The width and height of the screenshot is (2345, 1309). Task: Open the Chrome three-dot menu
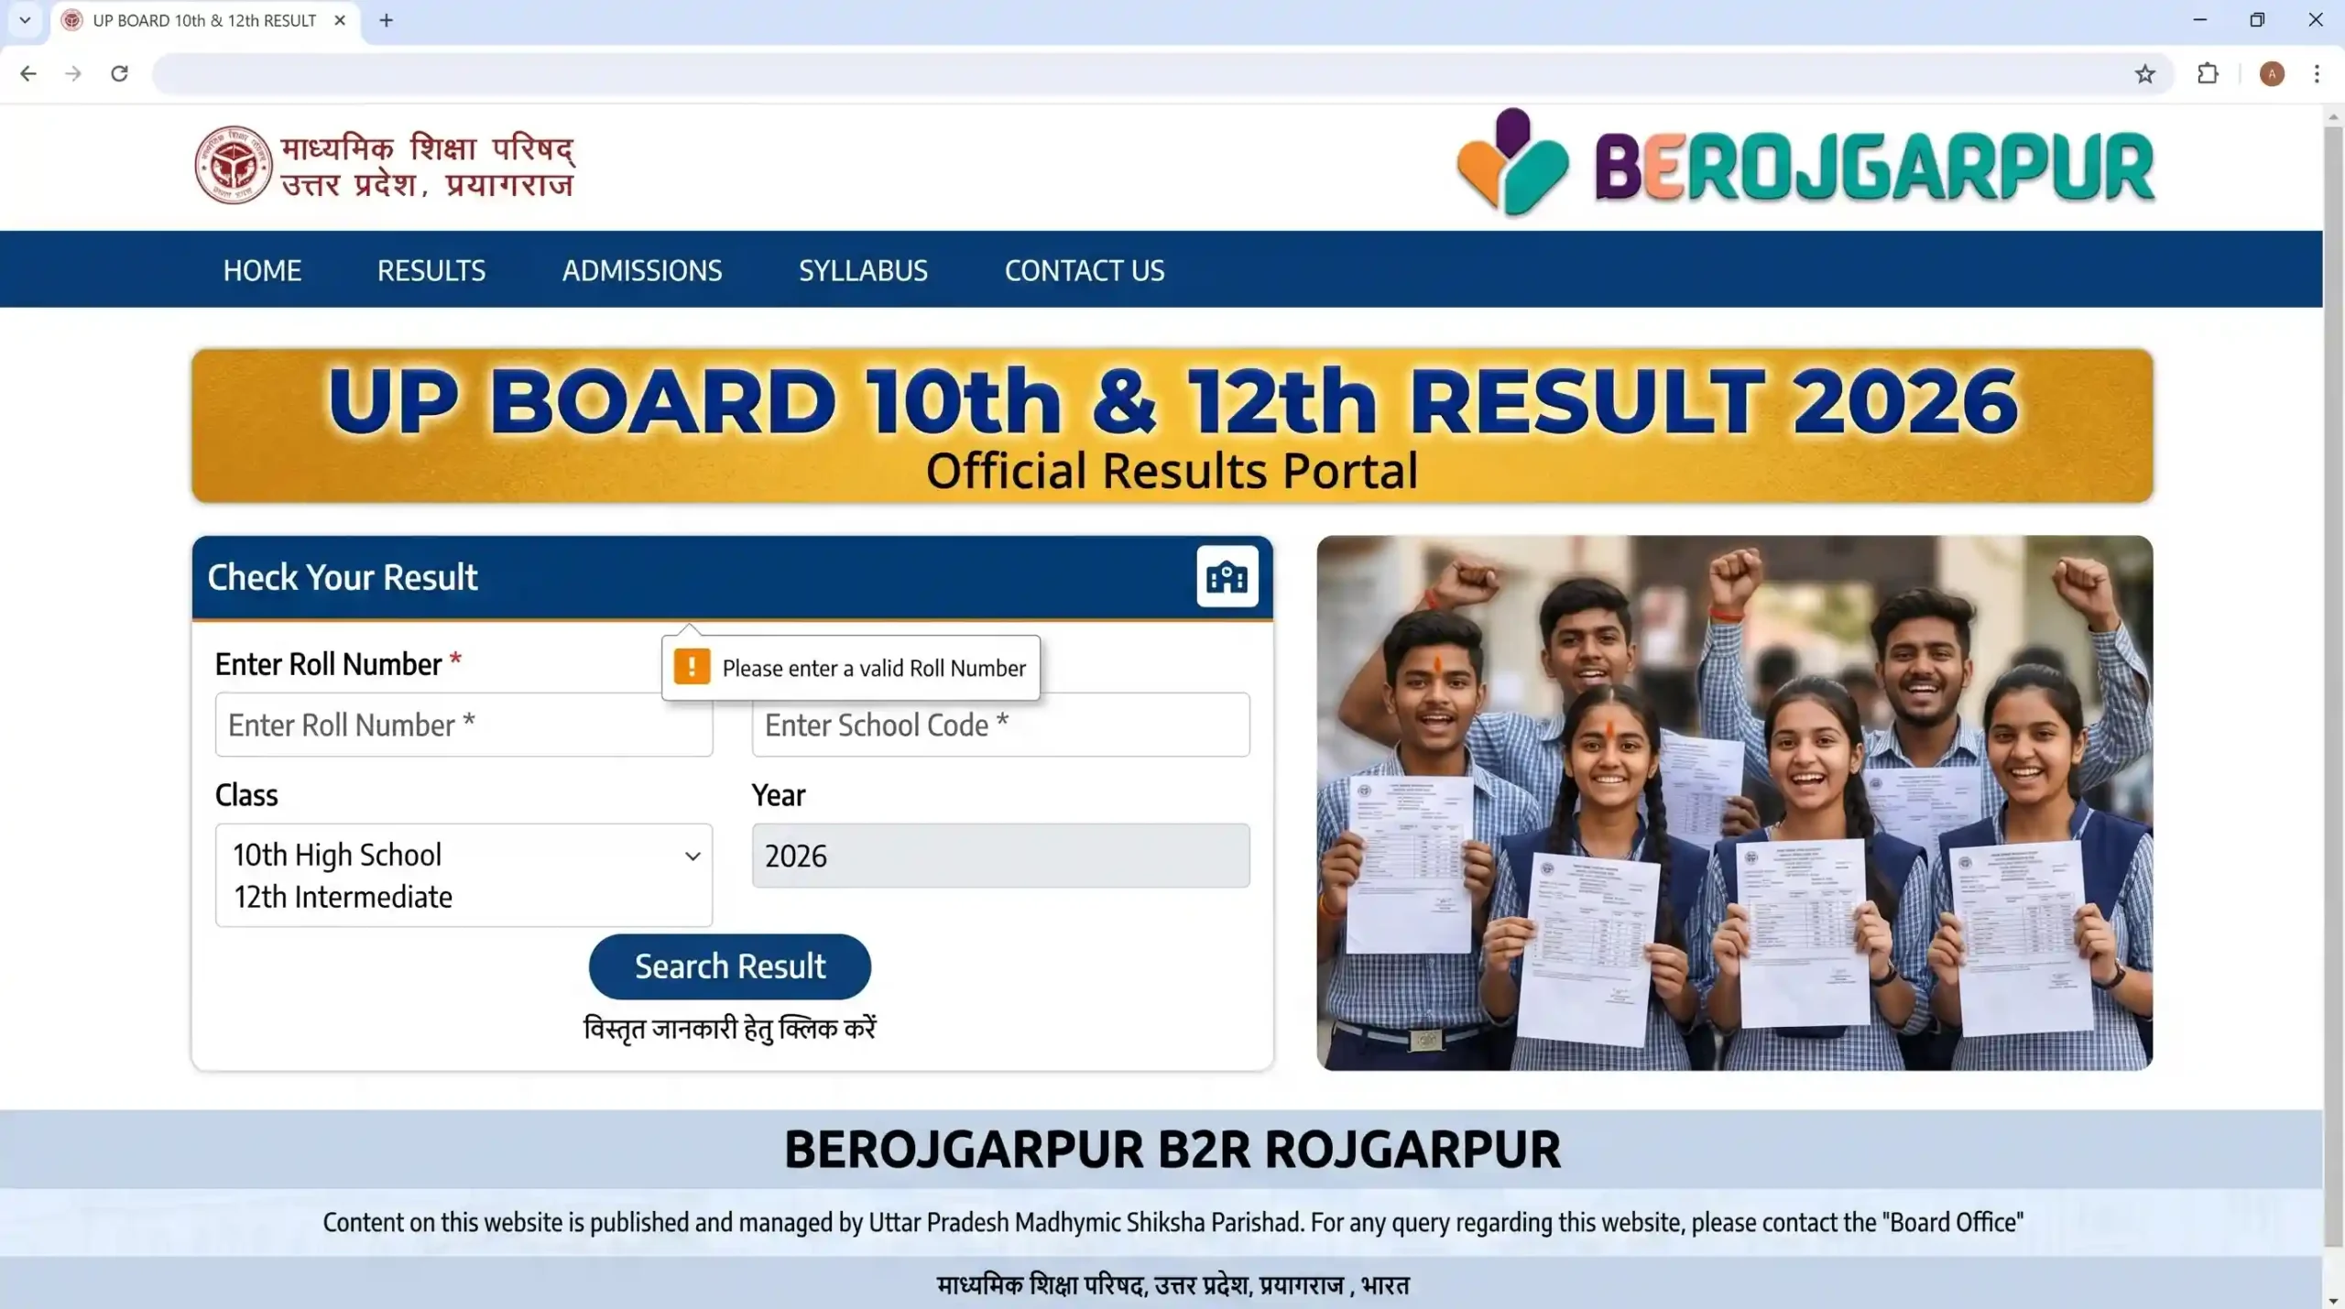2317,73
